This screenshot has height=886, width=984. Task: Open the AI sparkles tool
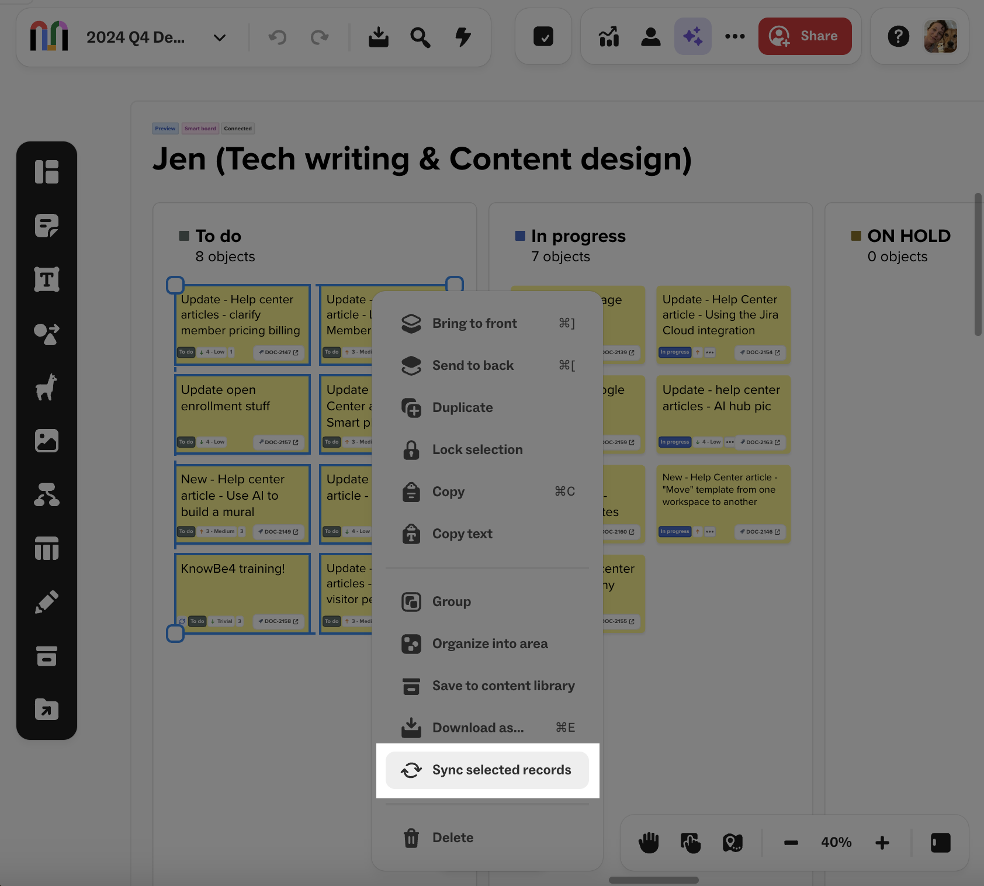692,36
